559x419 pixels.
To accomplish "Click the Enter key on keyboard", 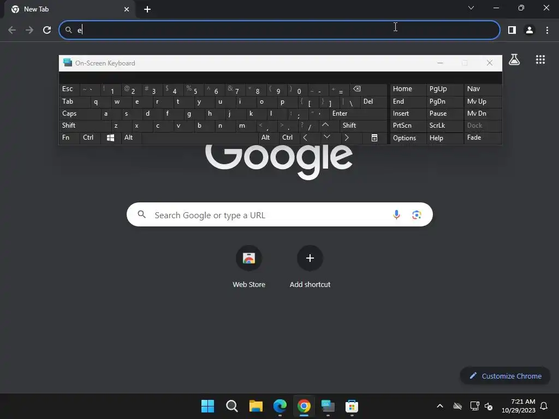I will (x=358, y=113).
